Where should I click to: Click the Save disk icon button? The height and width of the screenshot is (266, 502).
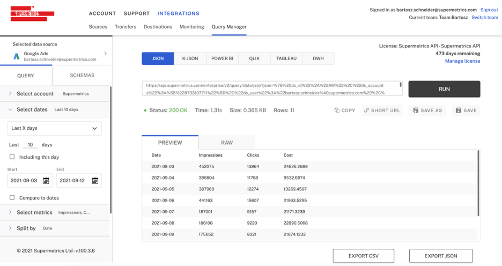459,110
